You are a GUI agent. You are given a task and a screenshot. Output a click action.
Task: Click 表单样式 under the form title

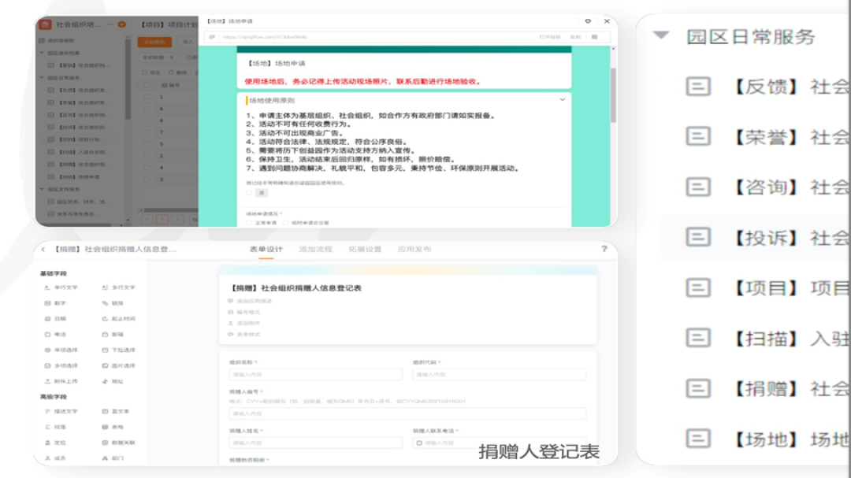point(244,335)
